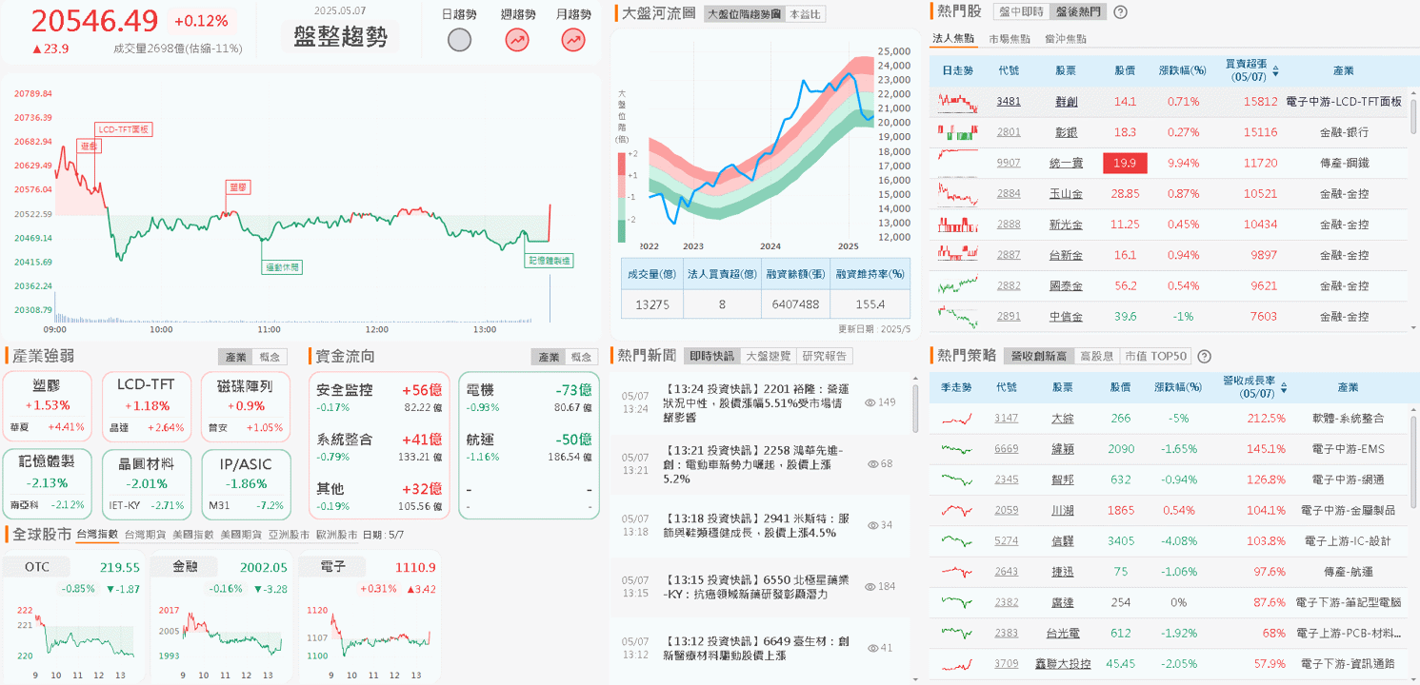Sort by 買賣超張 using its sort arrows

(x=1275, y=71)
